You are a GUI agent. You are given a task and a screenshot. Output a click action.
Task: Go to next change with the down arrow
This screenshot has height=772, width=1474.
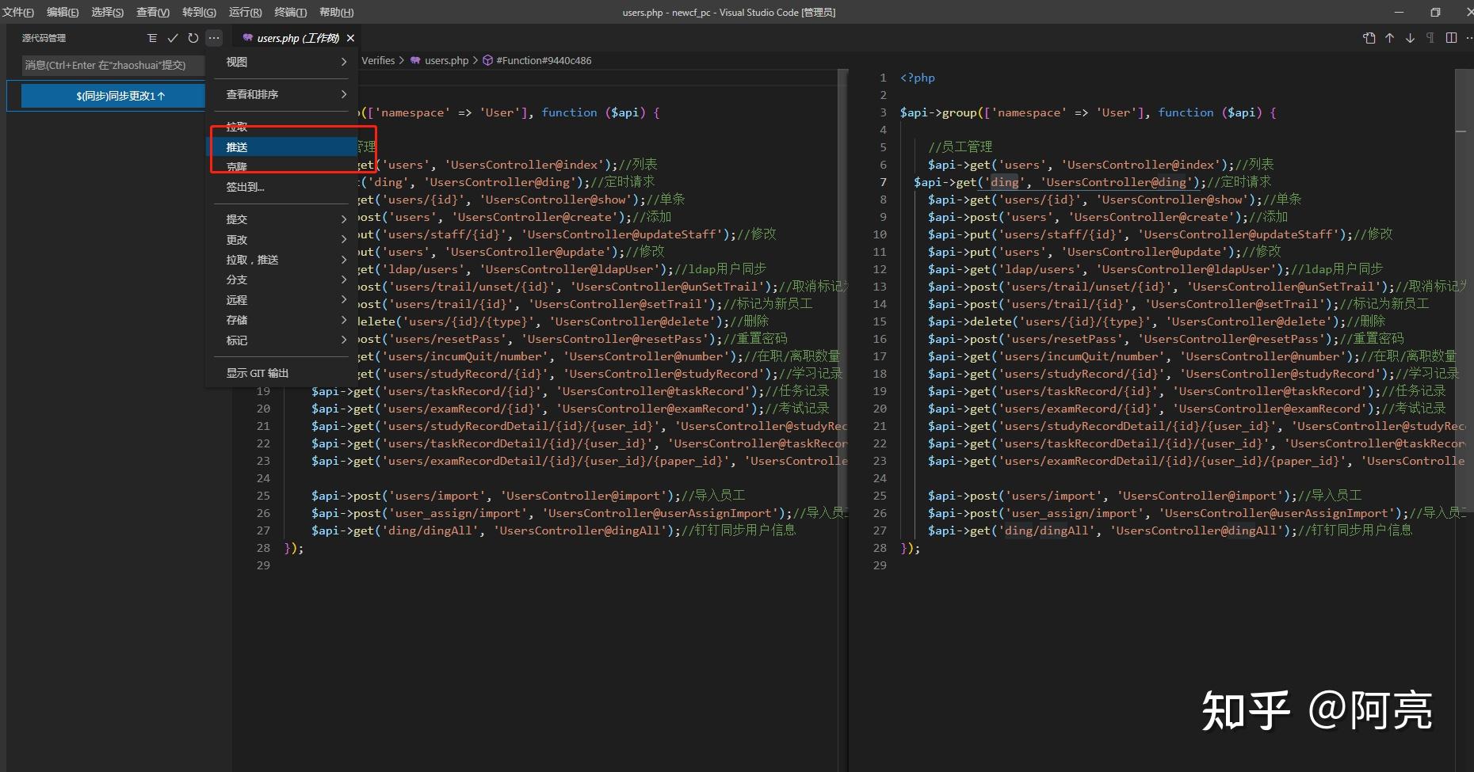coord(1410,38)
